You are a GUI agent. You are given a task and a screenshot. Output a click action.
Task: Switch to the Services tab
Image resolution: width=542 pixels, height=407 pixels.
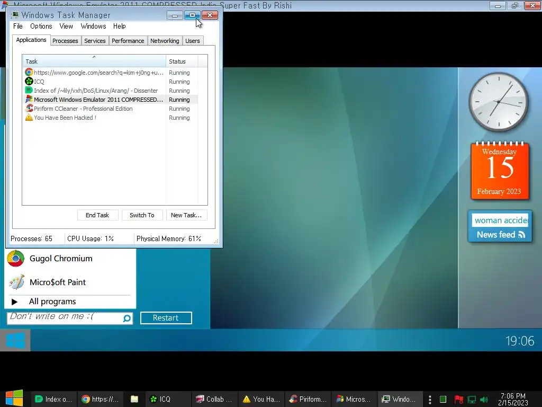click(95, 40)
